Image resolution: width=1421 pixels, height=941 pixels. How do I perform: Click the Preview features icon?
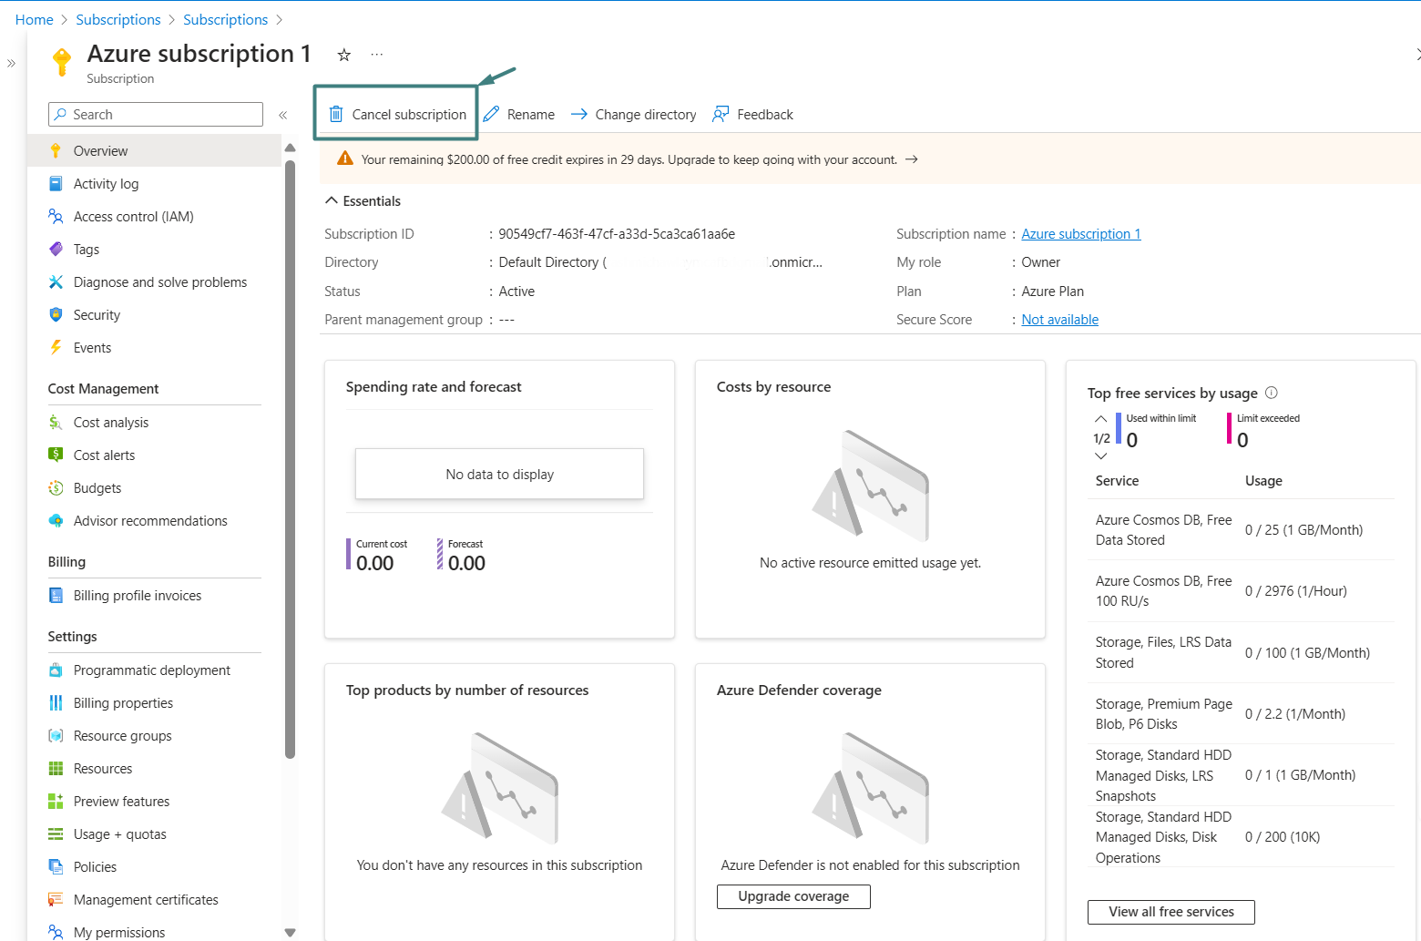point(56,801)
